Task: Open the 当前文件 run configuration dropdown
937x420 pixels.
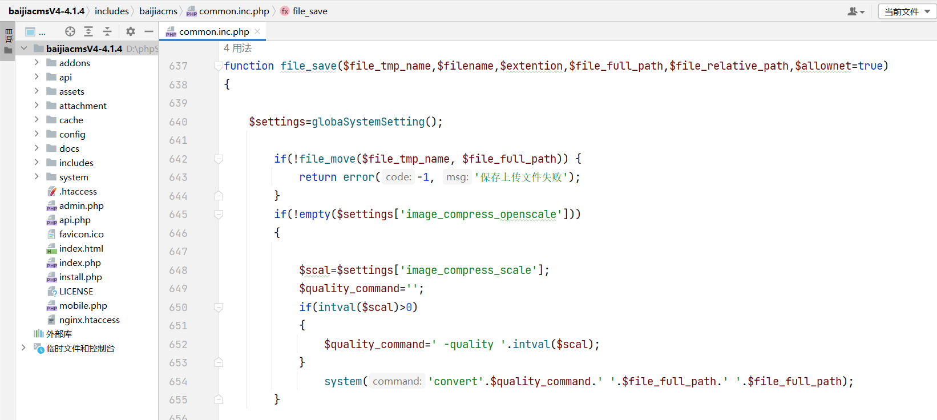Action: tap(907, 11)
